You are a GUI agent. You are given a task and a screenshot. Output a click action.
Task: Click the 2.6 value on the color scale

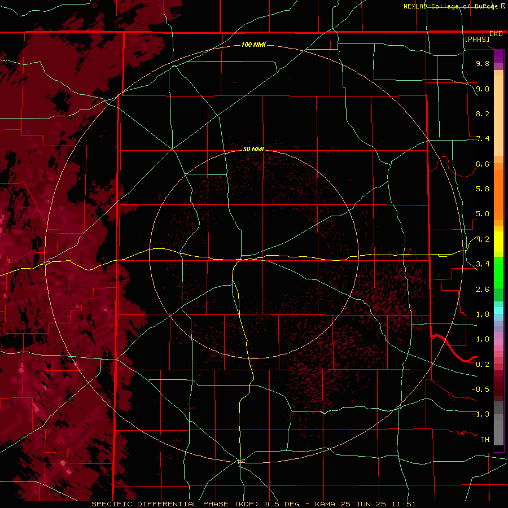point(483,290)
